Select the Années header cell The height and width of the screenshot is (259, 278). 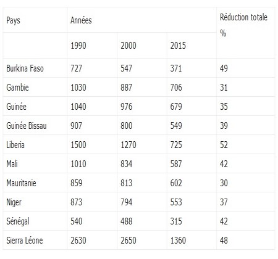coord(81,20)
